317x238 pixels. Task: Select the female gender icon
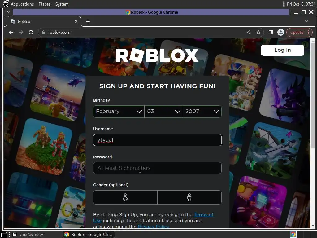pos(125,197)
